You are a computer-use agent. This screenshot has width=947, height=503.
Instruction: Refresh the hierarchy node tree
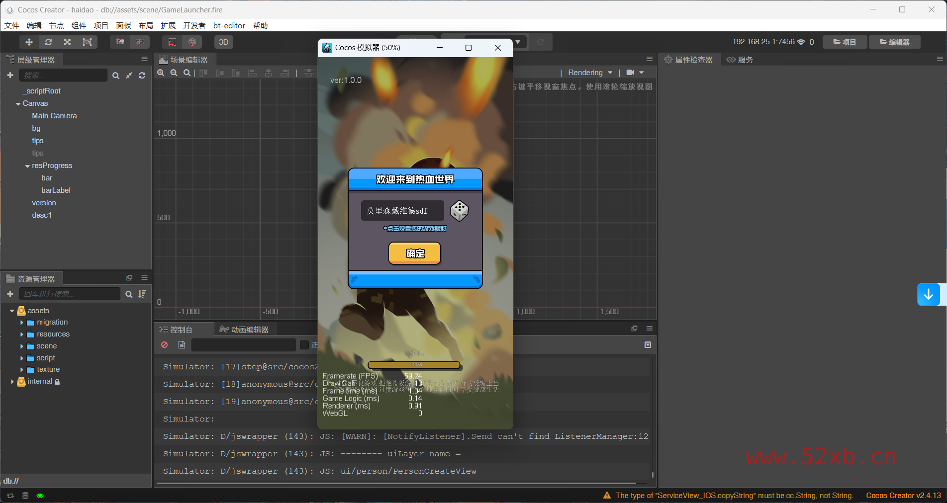[142, 76]
